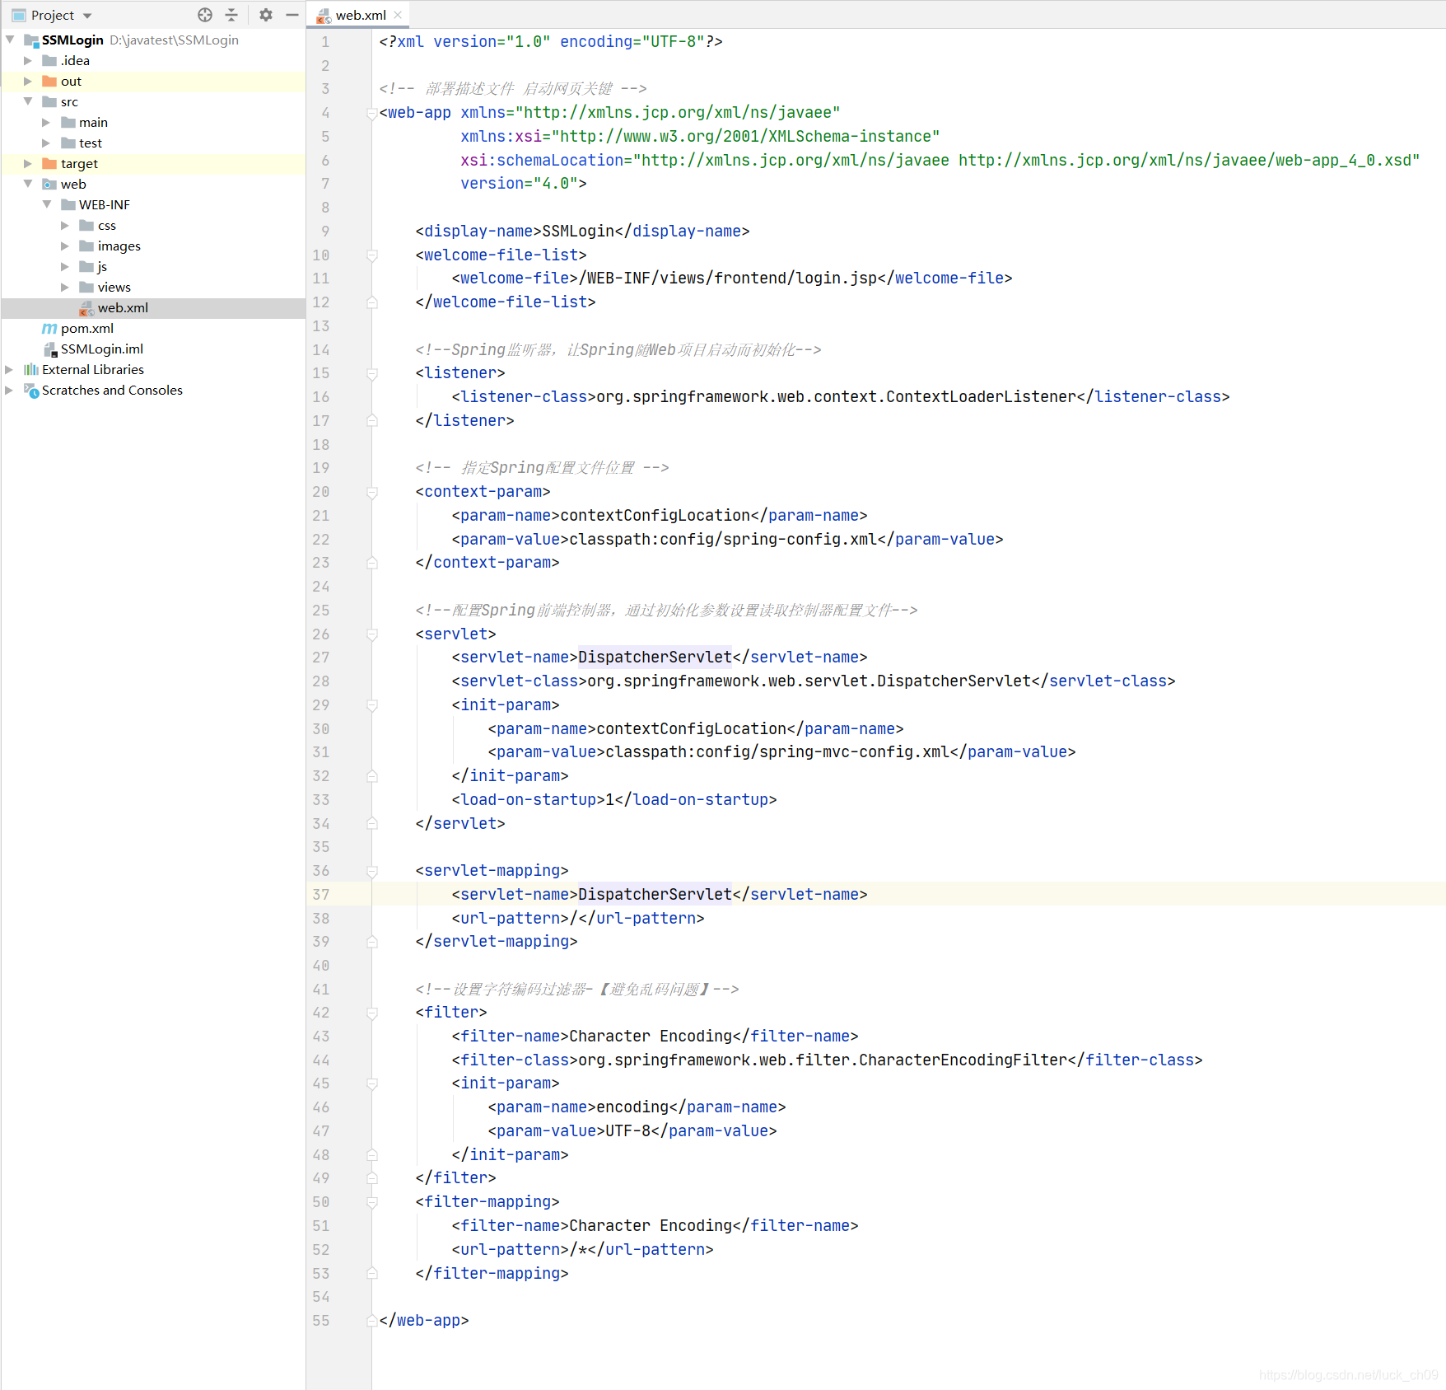The image size is (1446, 1390).
Task: Click the pom.xml Maven icon
Action: 49,328
